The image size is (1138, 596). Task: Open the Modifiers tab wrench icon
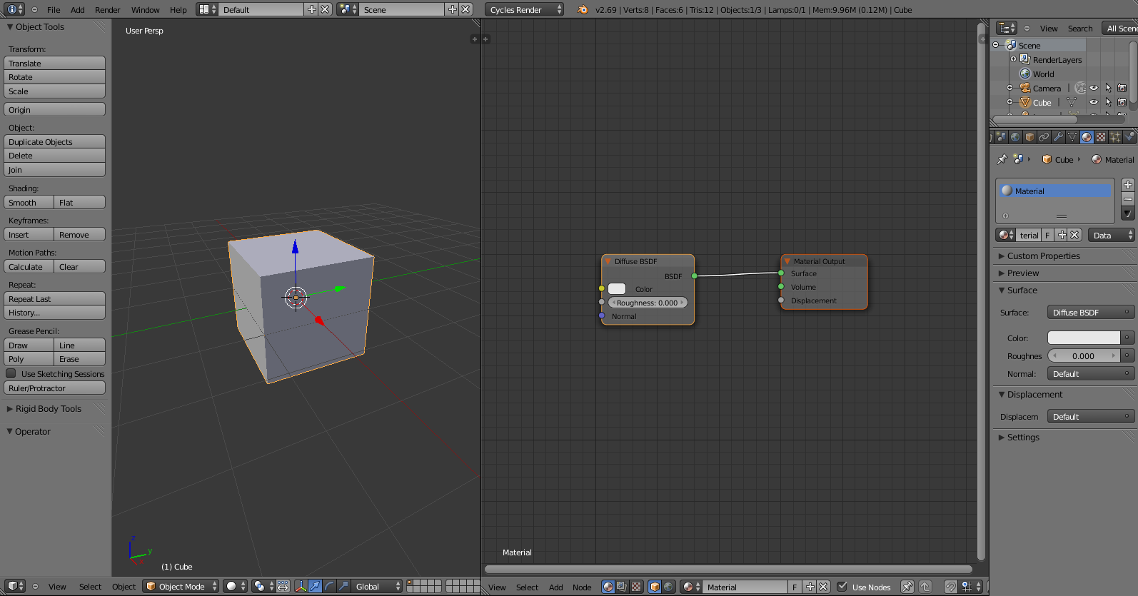(x=1058, y=137)
